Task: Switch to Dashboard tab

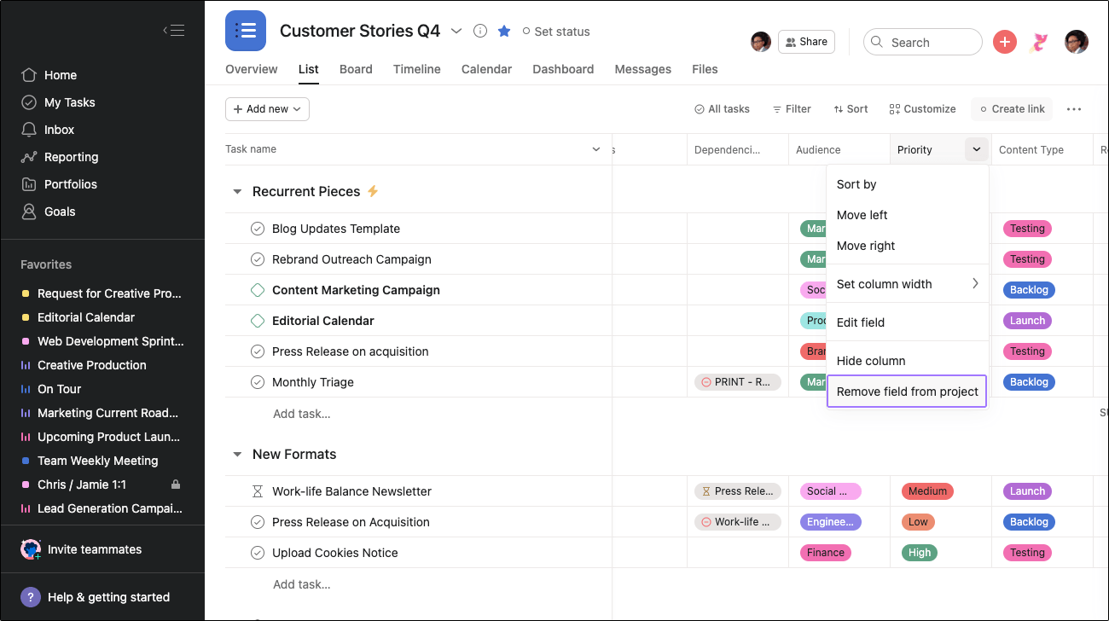Action: pyautogui.click(x=563, y=69)
